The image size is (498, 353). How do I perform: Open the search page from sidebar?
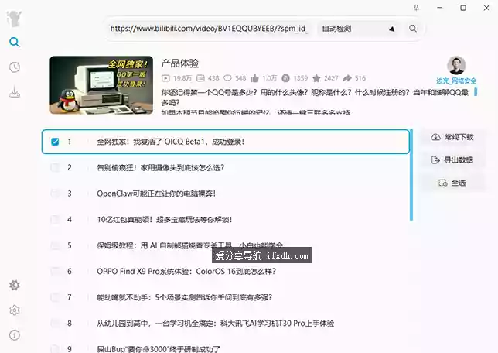click(14, 42)
